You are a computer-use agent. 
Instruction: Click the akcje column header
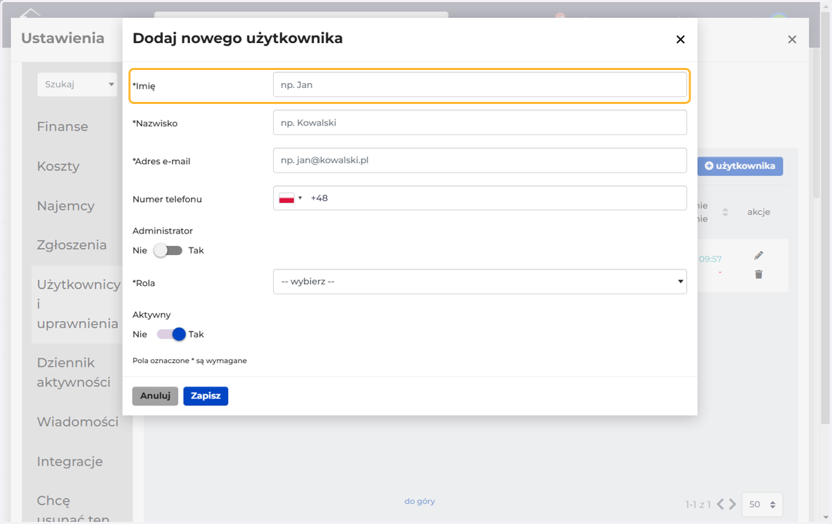pyautogui.click(x=759, y=212)
